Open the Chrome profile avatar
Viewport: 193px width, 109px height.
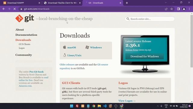[184, 9]
